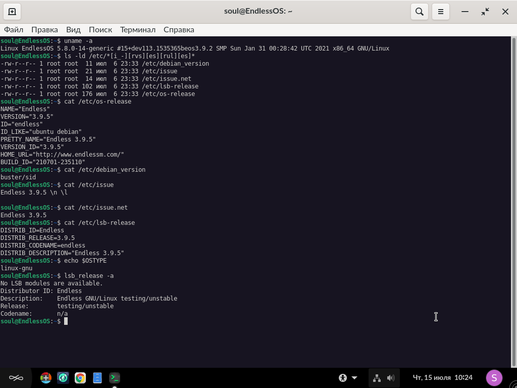Open the Файл menu

pos(14,30)
